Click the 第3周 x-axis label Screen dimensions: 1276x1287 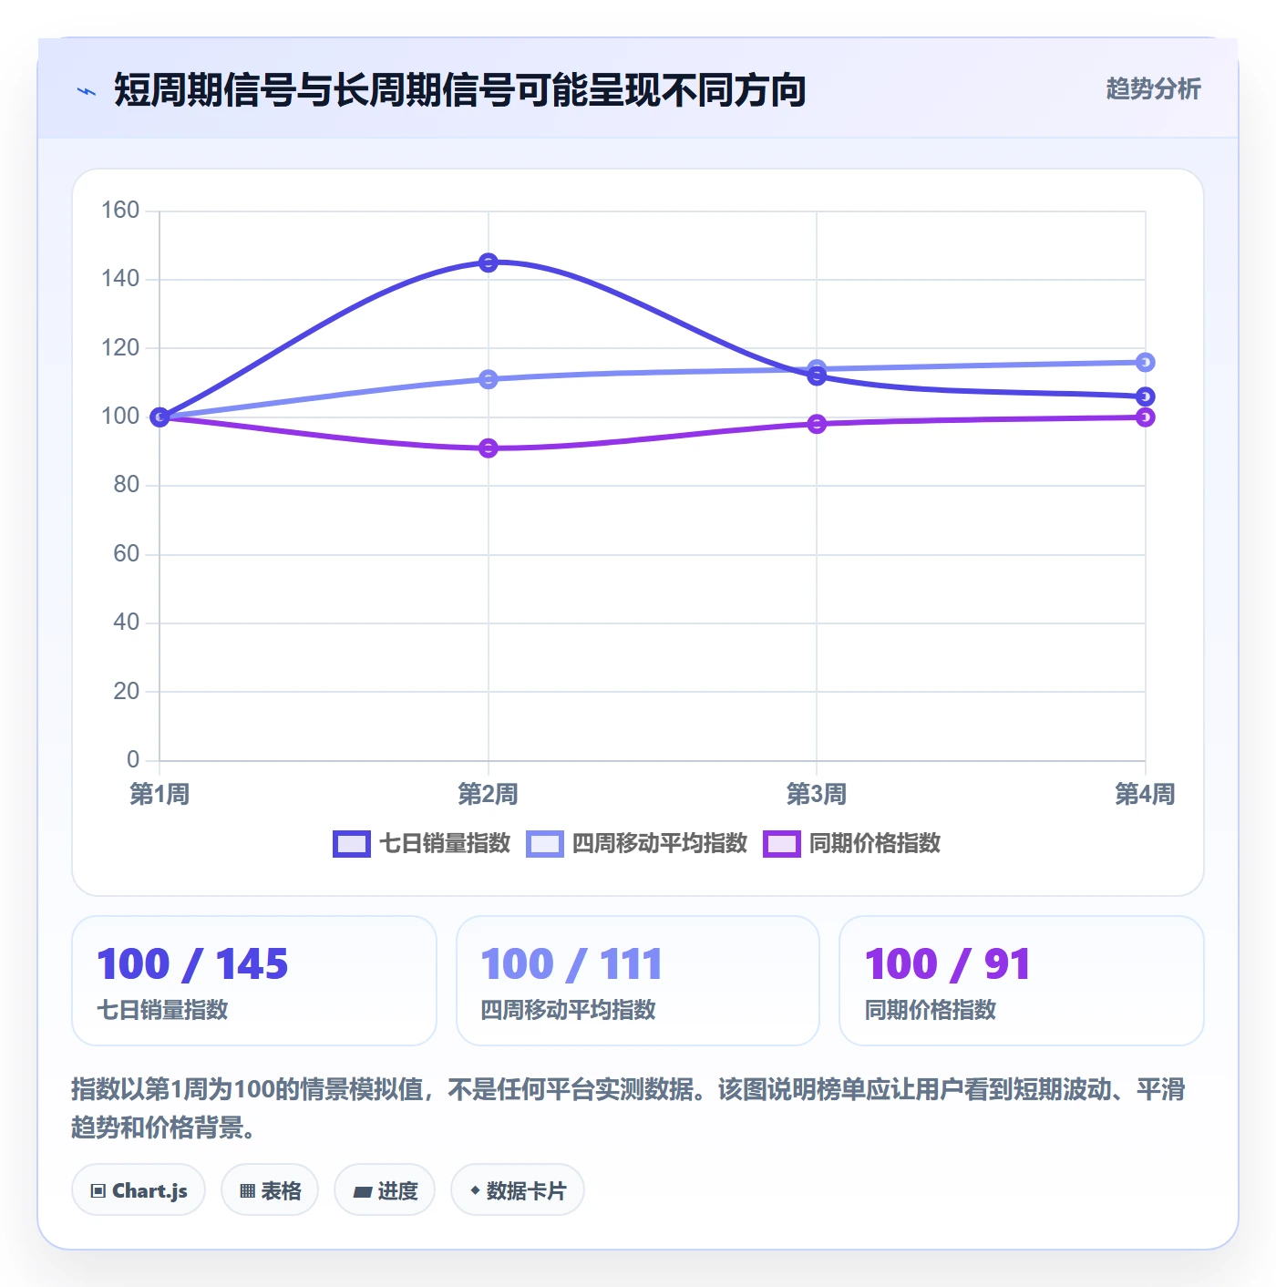(817, 794)
